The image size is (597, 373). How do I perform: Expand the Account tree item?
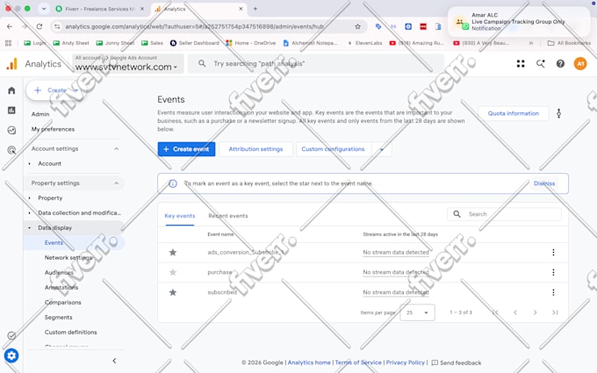pyautogui.click(x=29, y=163)
